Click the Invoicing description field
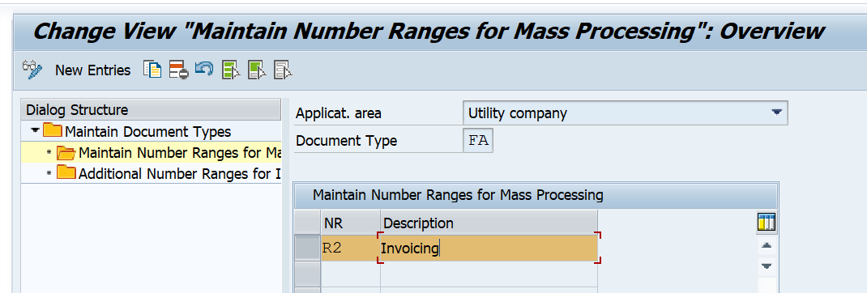Viewport: 867px width, 293px height. tap(489, 248)
